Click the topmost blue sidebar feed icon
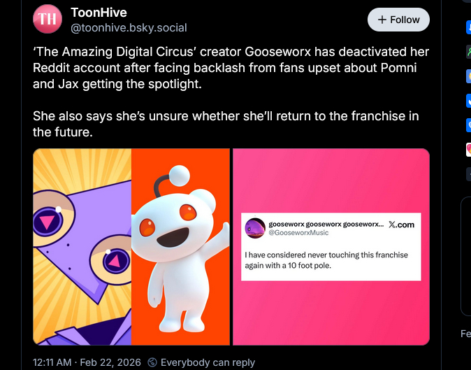 click(x=468, y=27)
